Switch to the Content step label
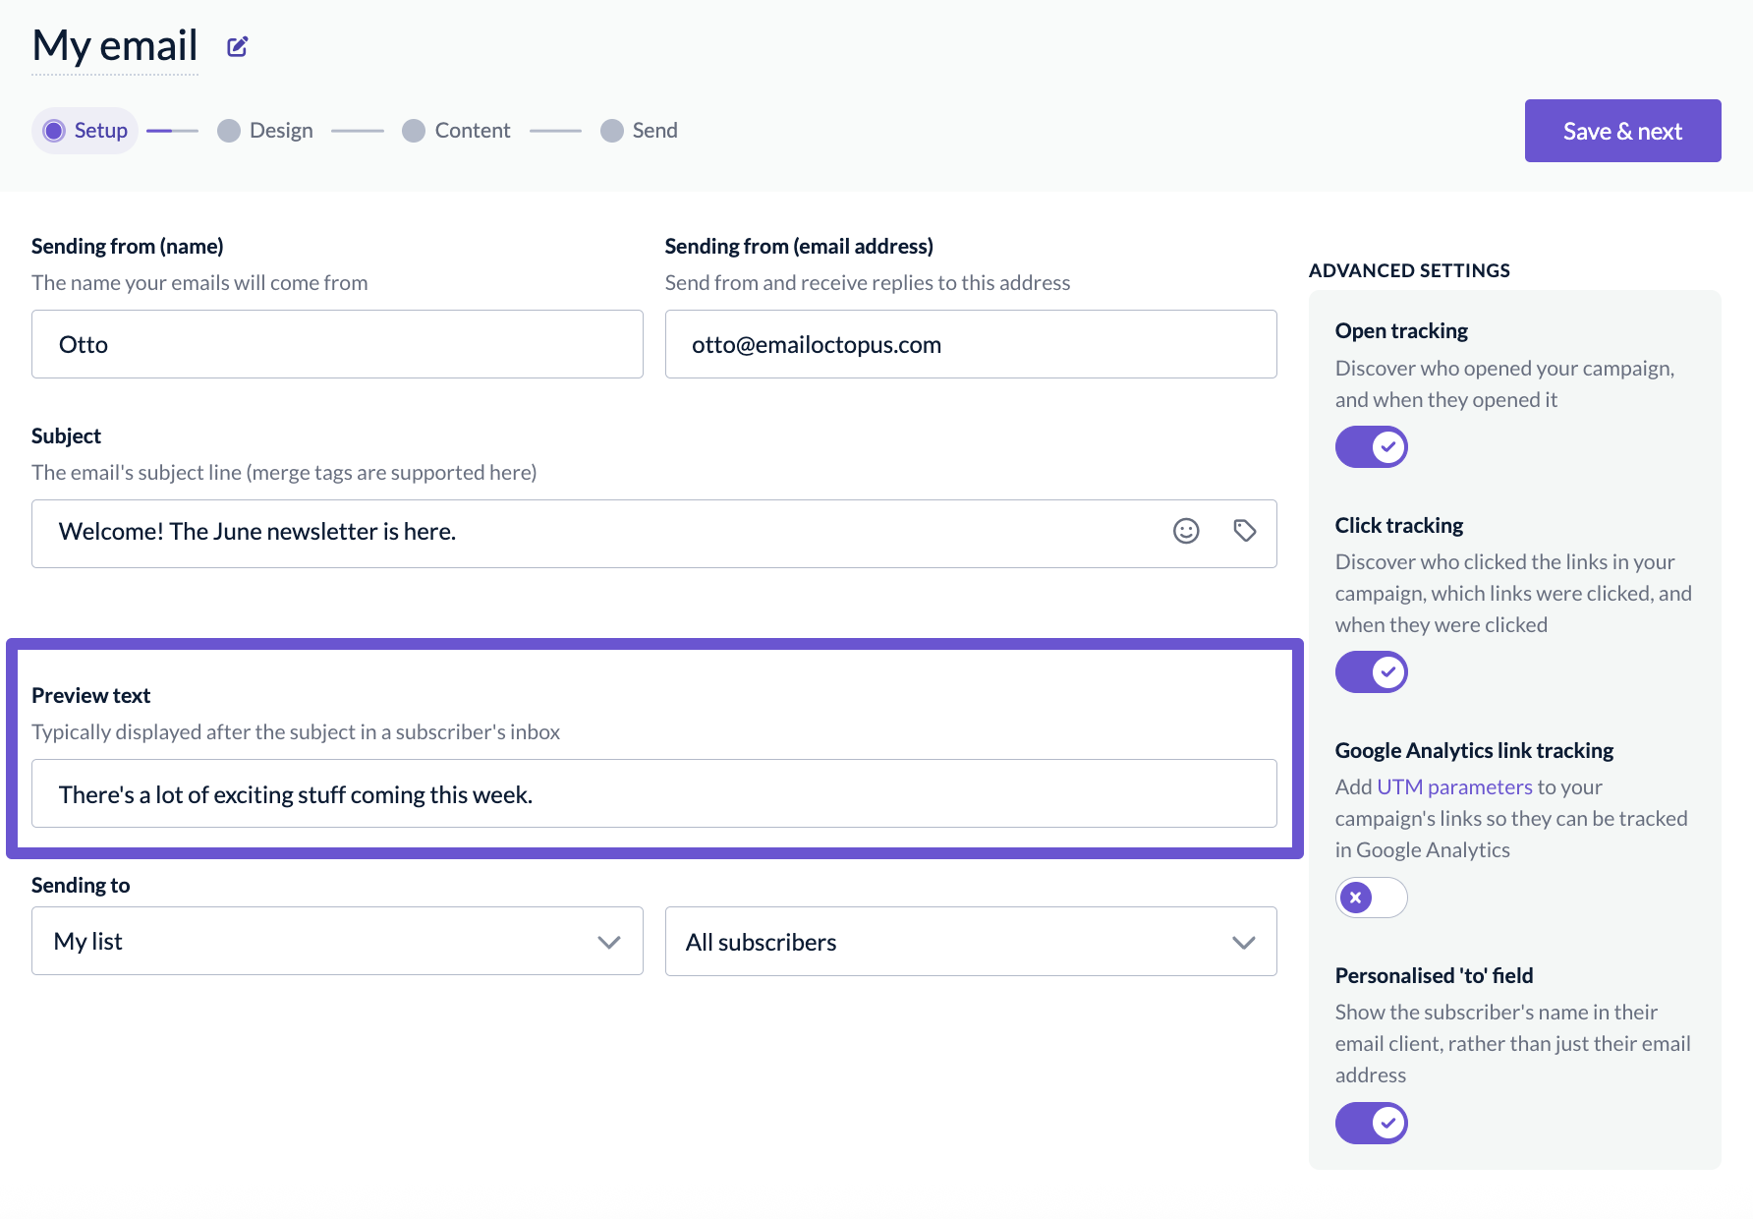 [x=473, y=131]
